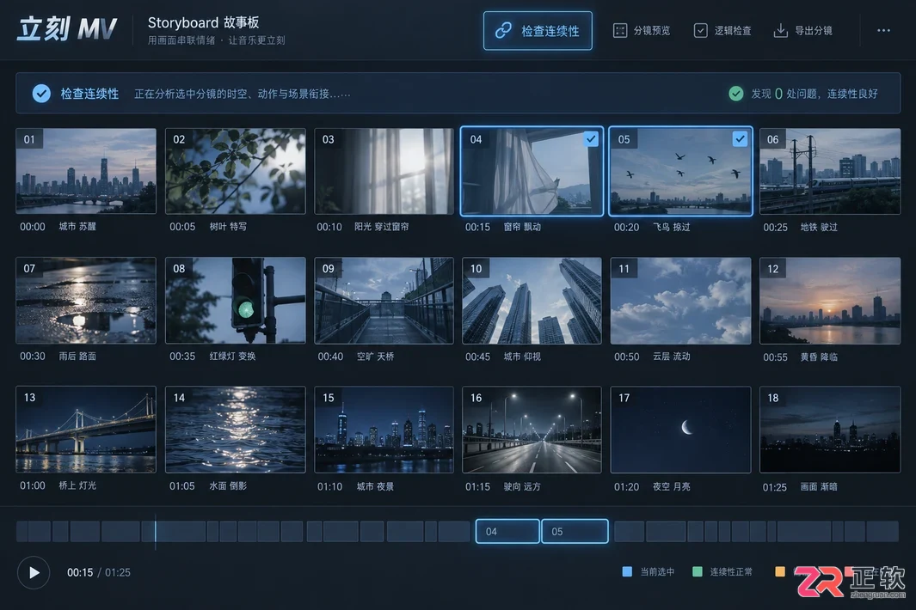This screenshot has height=610, width=916.
Task: Open 分镜预览 from the toolbar
Action: pyautogui.click(x=642, y=30)
